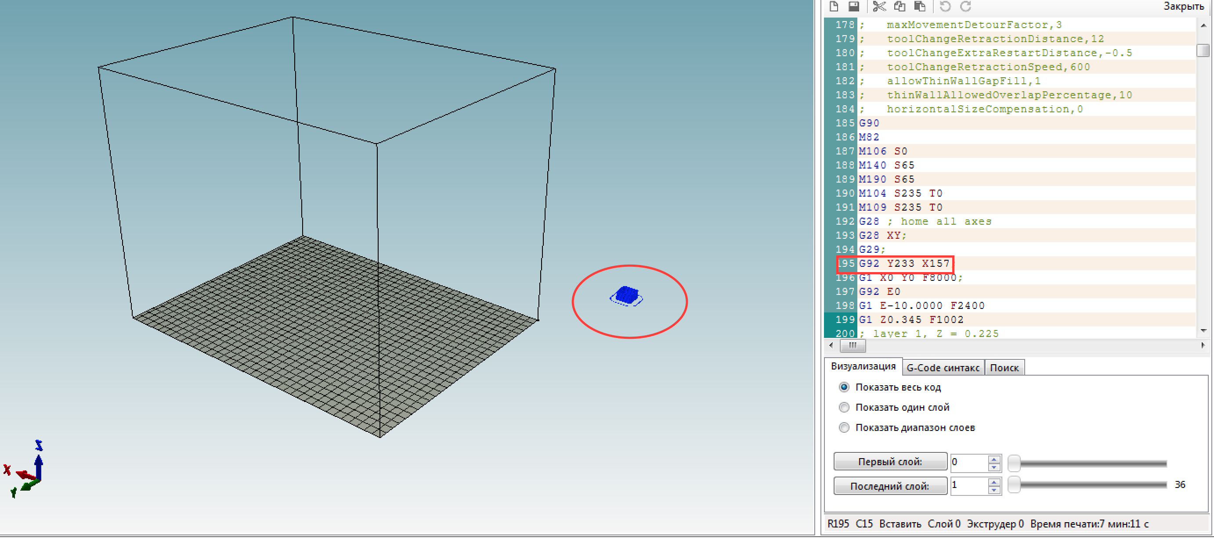Image resolution: width=1214 pixels, height=538 pixels.
Task: Open the 'G-Code синтакс' tab
Action: 943,368
